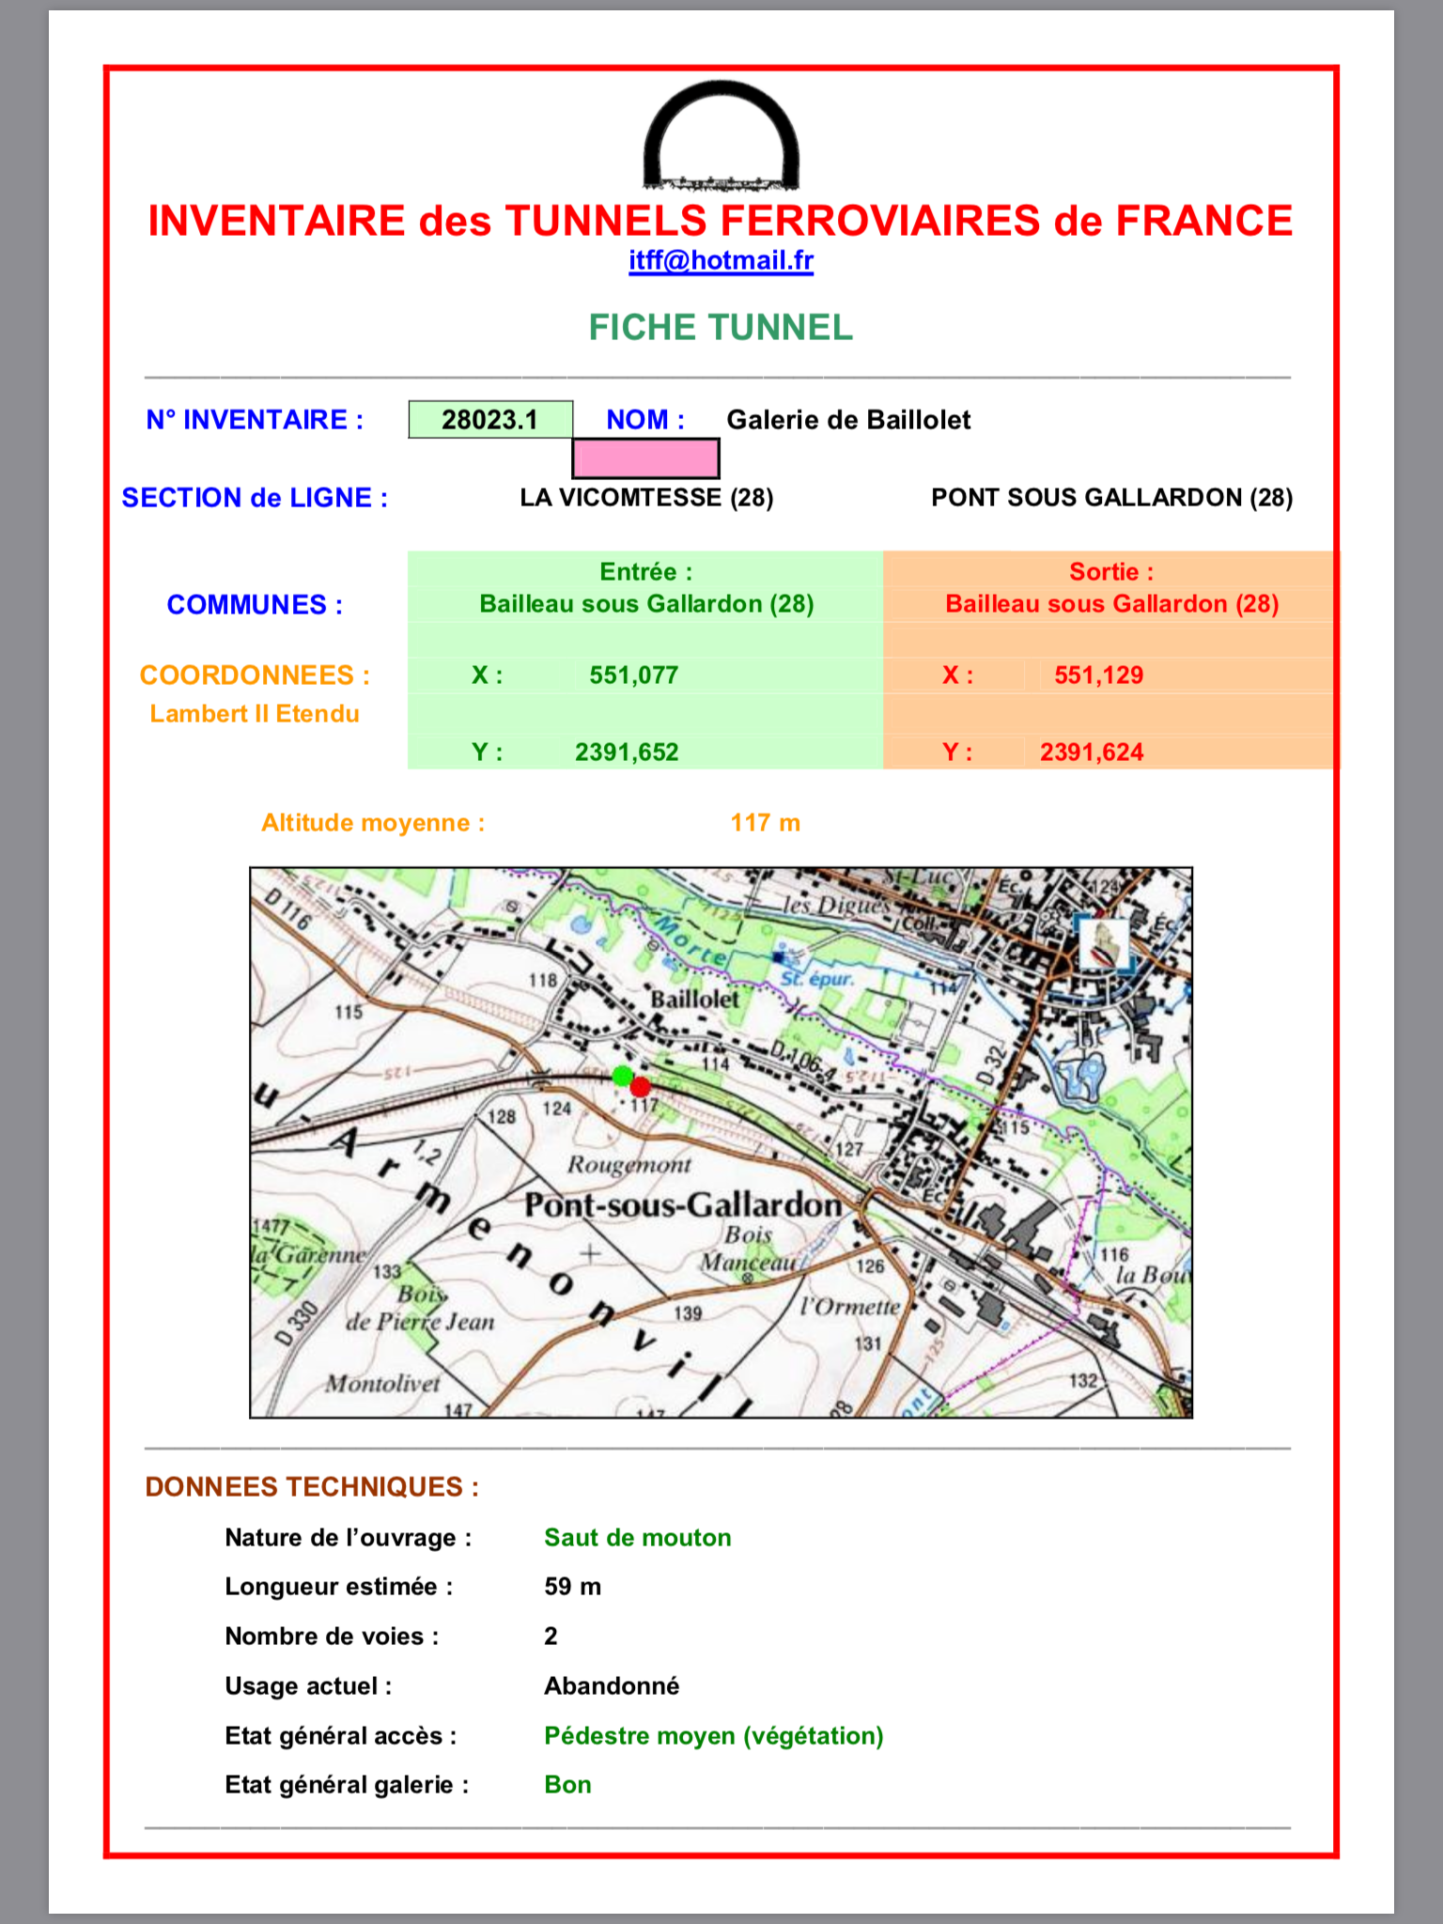This screenshot has width=1443, height=1924.
Task: Click the empty pink box
Action: point(645,458)
